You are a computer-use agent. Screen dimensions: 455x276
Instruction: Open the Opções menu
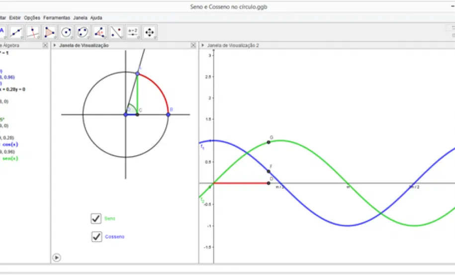click(32, 17)
